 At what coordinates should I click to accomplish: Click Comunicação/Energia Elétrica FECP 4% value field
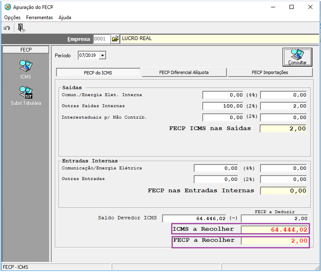tap(283, 169)
